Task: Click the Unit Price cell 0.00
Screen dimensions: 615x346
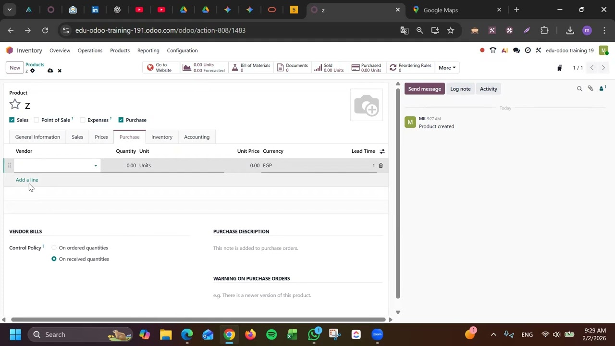Action: [x=243, y=165]
